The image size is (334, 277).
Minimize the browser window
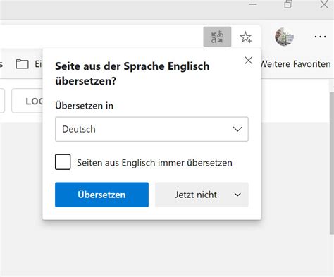coord(253,4)
